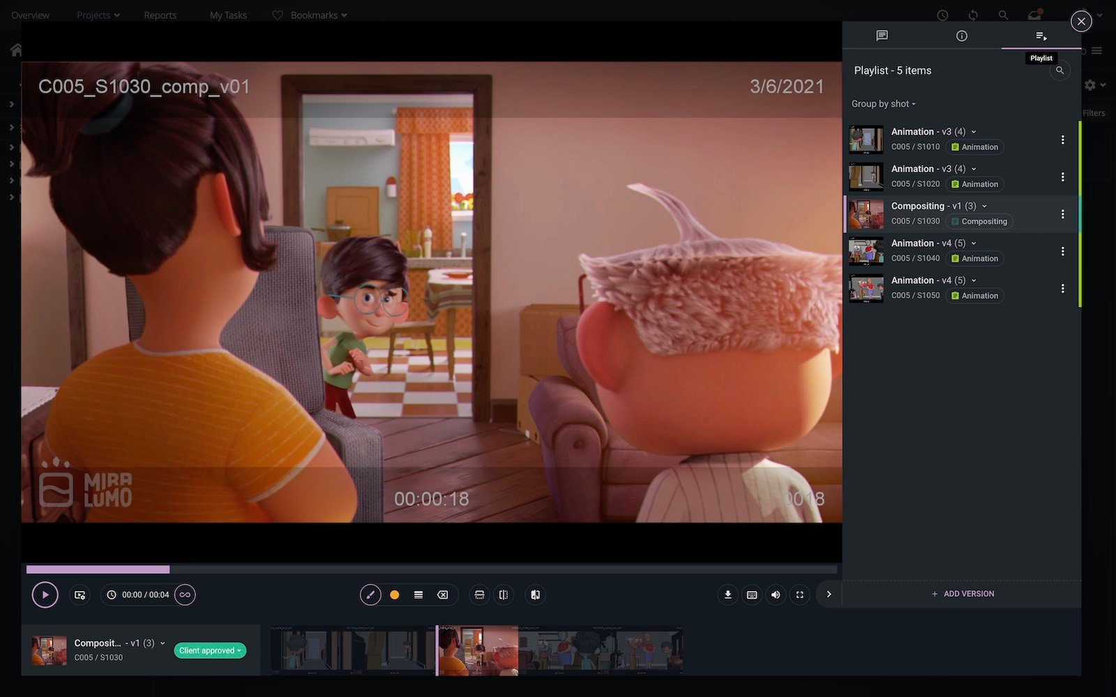The image size is (1116, 697).
Task: Toggle the flip mirror icon
Action: pyautogui.click(x=504, y=595)
